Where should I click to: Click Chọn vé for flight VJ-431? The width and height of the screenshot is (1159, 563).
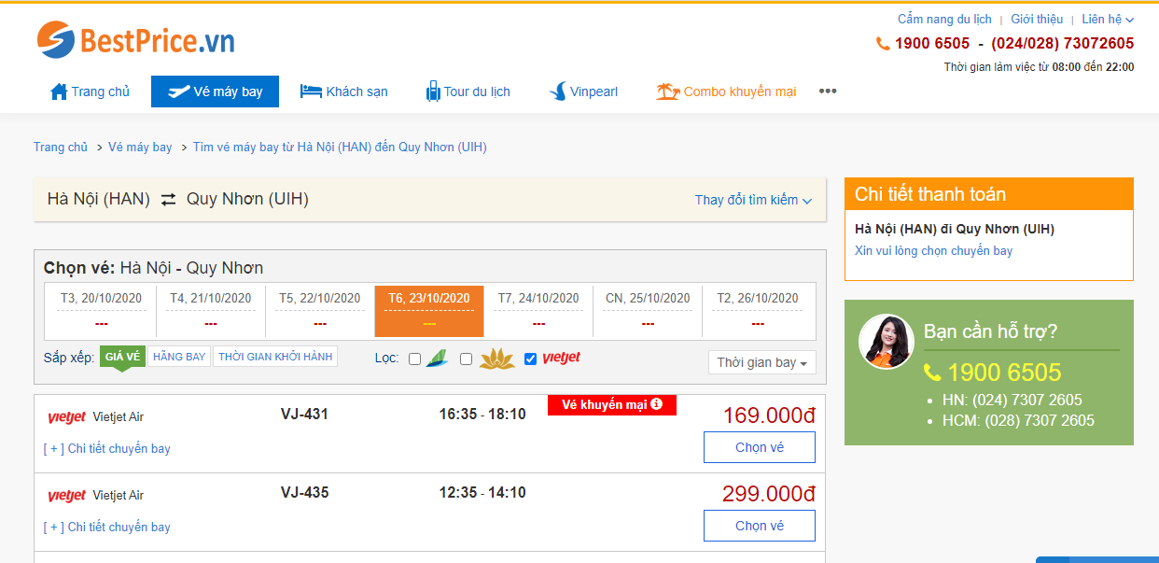[760, 447]
